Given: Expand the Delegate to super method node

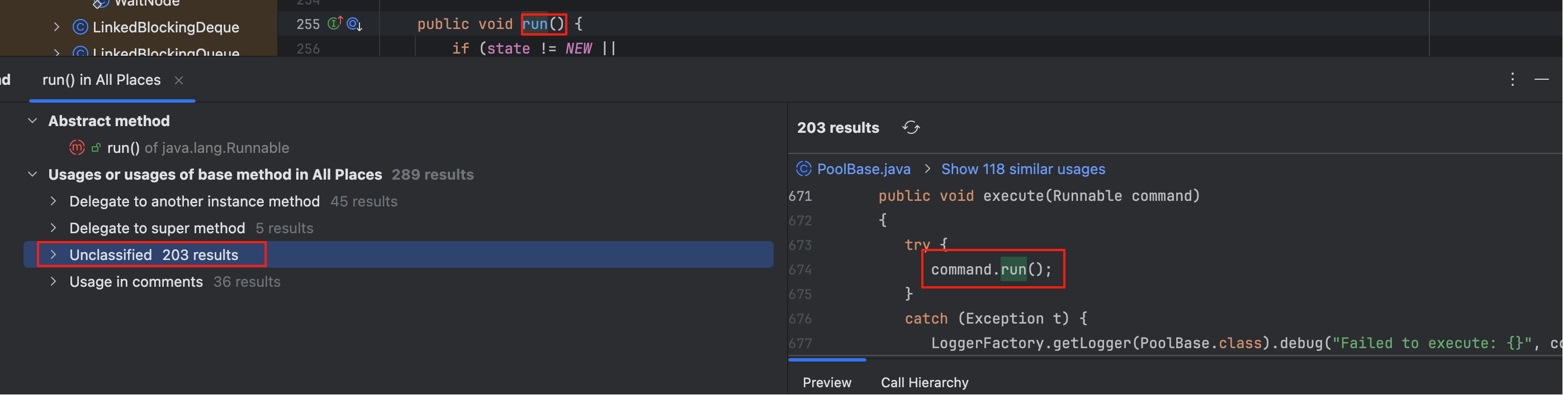Looking at the screenshot, I should [x=54, y=228].
